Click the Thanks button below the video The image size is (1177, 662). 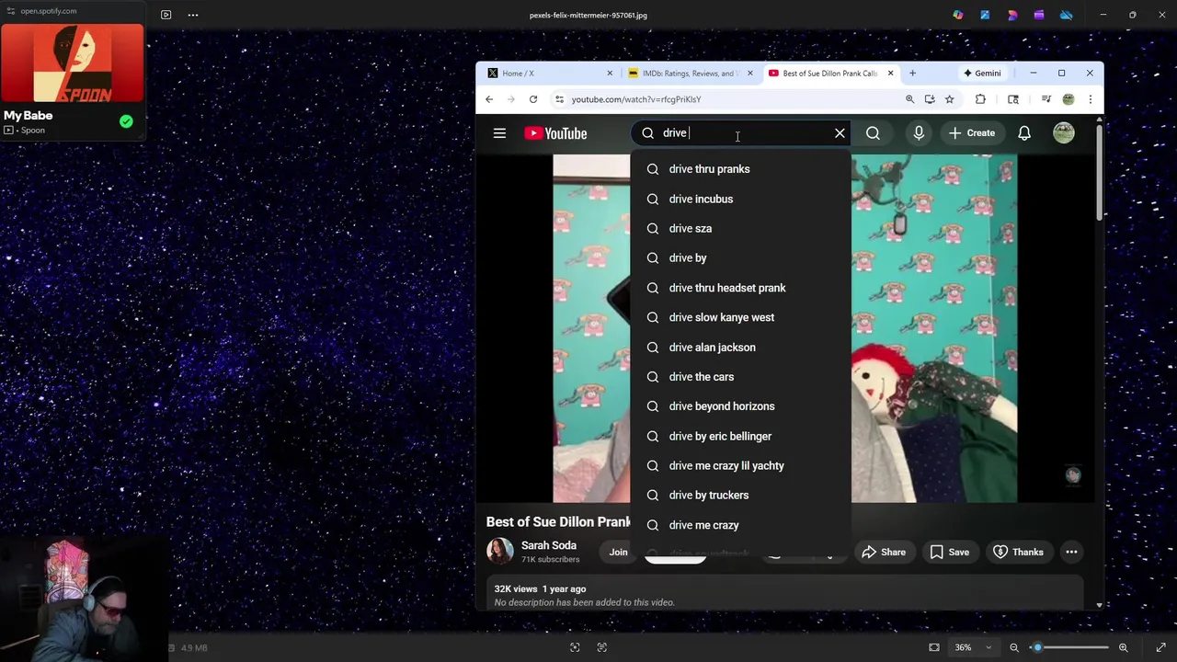click(1018, 553)
